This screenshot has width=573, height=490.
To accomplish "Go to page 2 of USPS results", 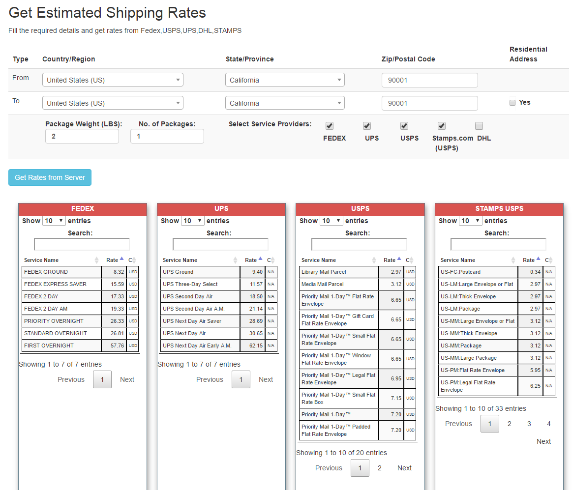I will pyautogui.click(x=380, y=468).
